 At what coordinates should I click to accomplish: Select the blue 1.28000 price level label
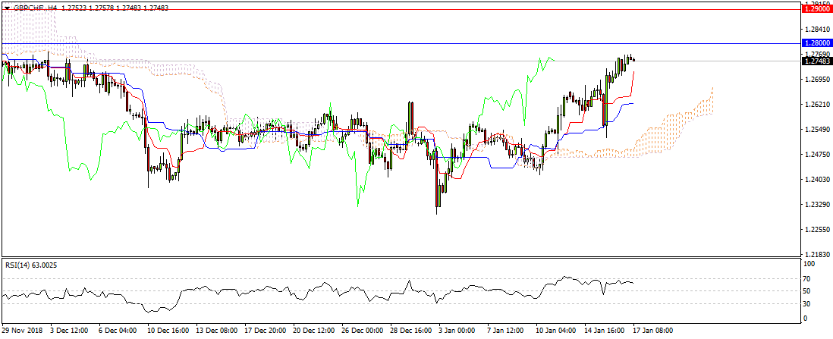click(x=816, y=44)
